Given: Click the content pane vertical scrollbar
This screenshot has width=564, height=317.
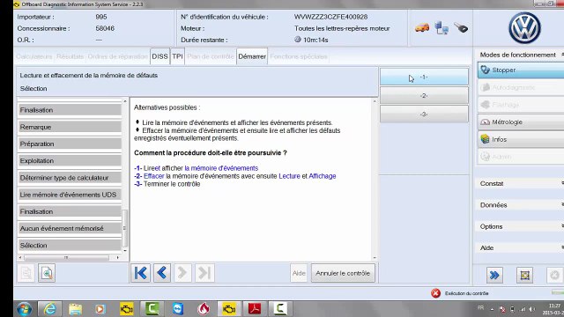Looking at the screenshot, I should coord(375,179).
